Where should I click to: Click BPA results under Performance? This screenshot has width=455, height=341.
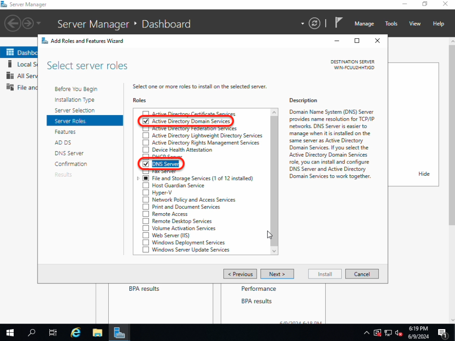click(256, 301)
